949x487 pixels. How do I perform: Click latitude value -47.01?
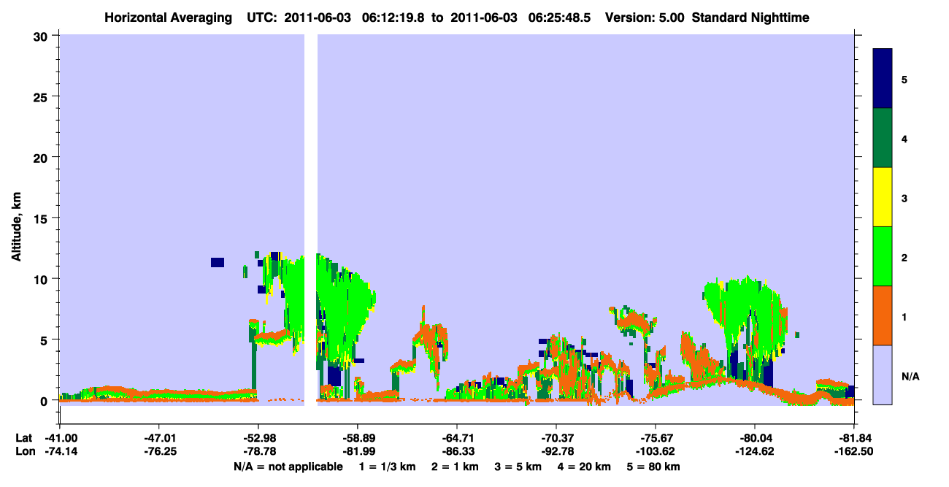tap(158, 438)
